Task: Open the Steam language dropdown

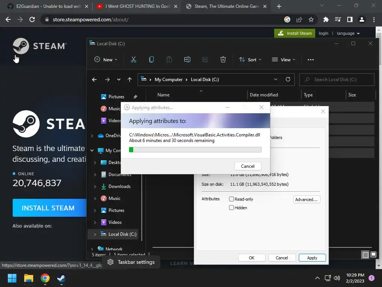Action: (x=348, y=33)
